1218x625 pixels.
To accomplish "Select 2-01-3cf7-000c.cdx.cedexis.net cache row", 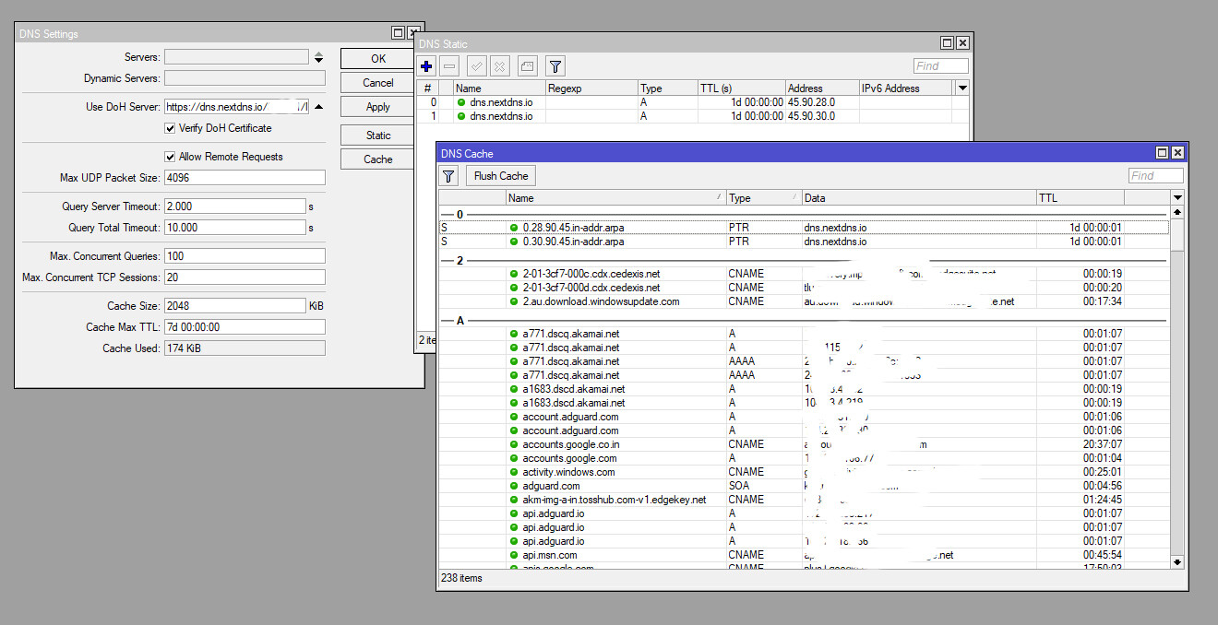I will point(804,274).
